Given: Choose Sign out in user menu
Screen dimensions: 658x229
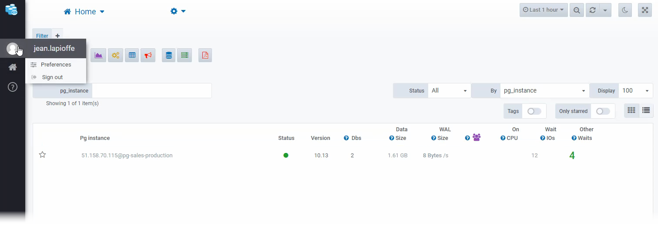Looking at the screenshot, I should (x=52, y=77).
